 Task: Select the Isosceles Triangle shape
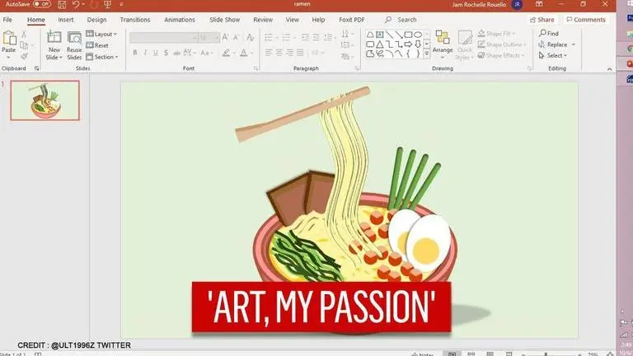(379, 44)
